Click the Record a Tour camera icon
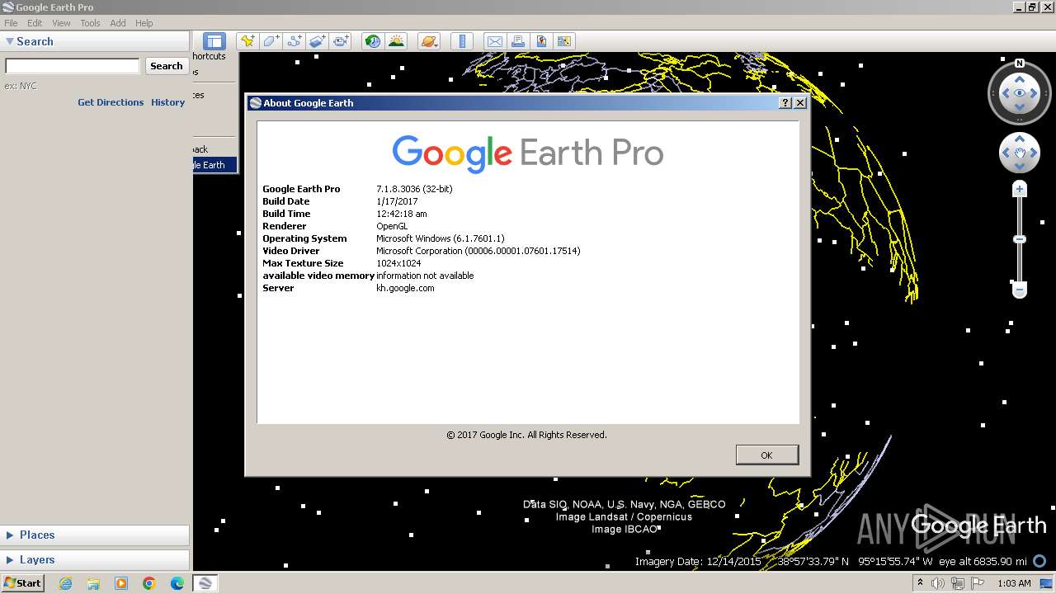 click(341, 41)
